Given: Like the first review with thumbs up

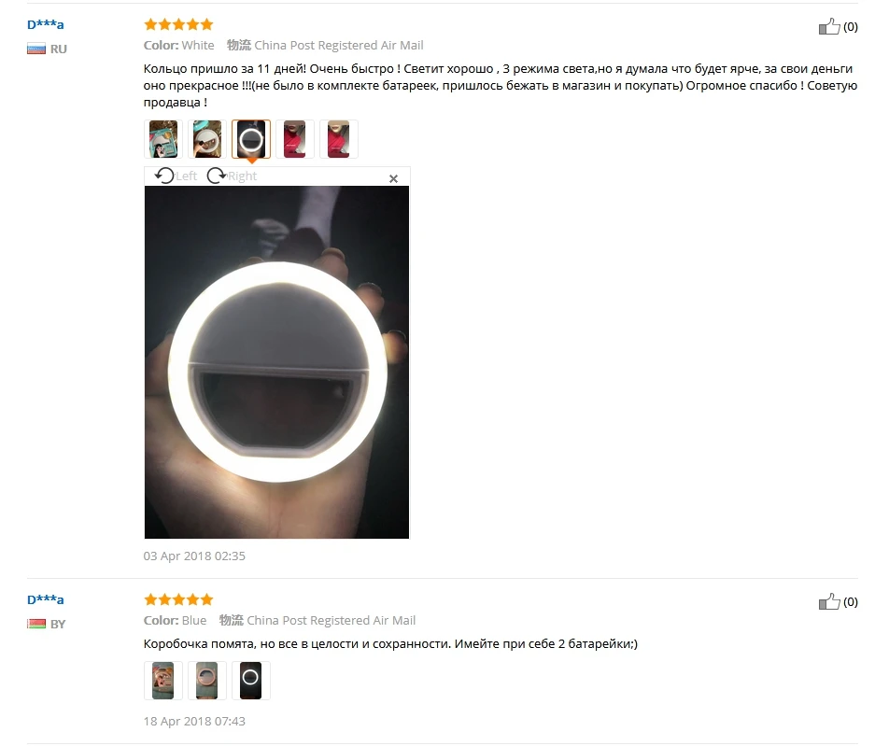Looking at the screenshot, I should [x=829, y=26].
